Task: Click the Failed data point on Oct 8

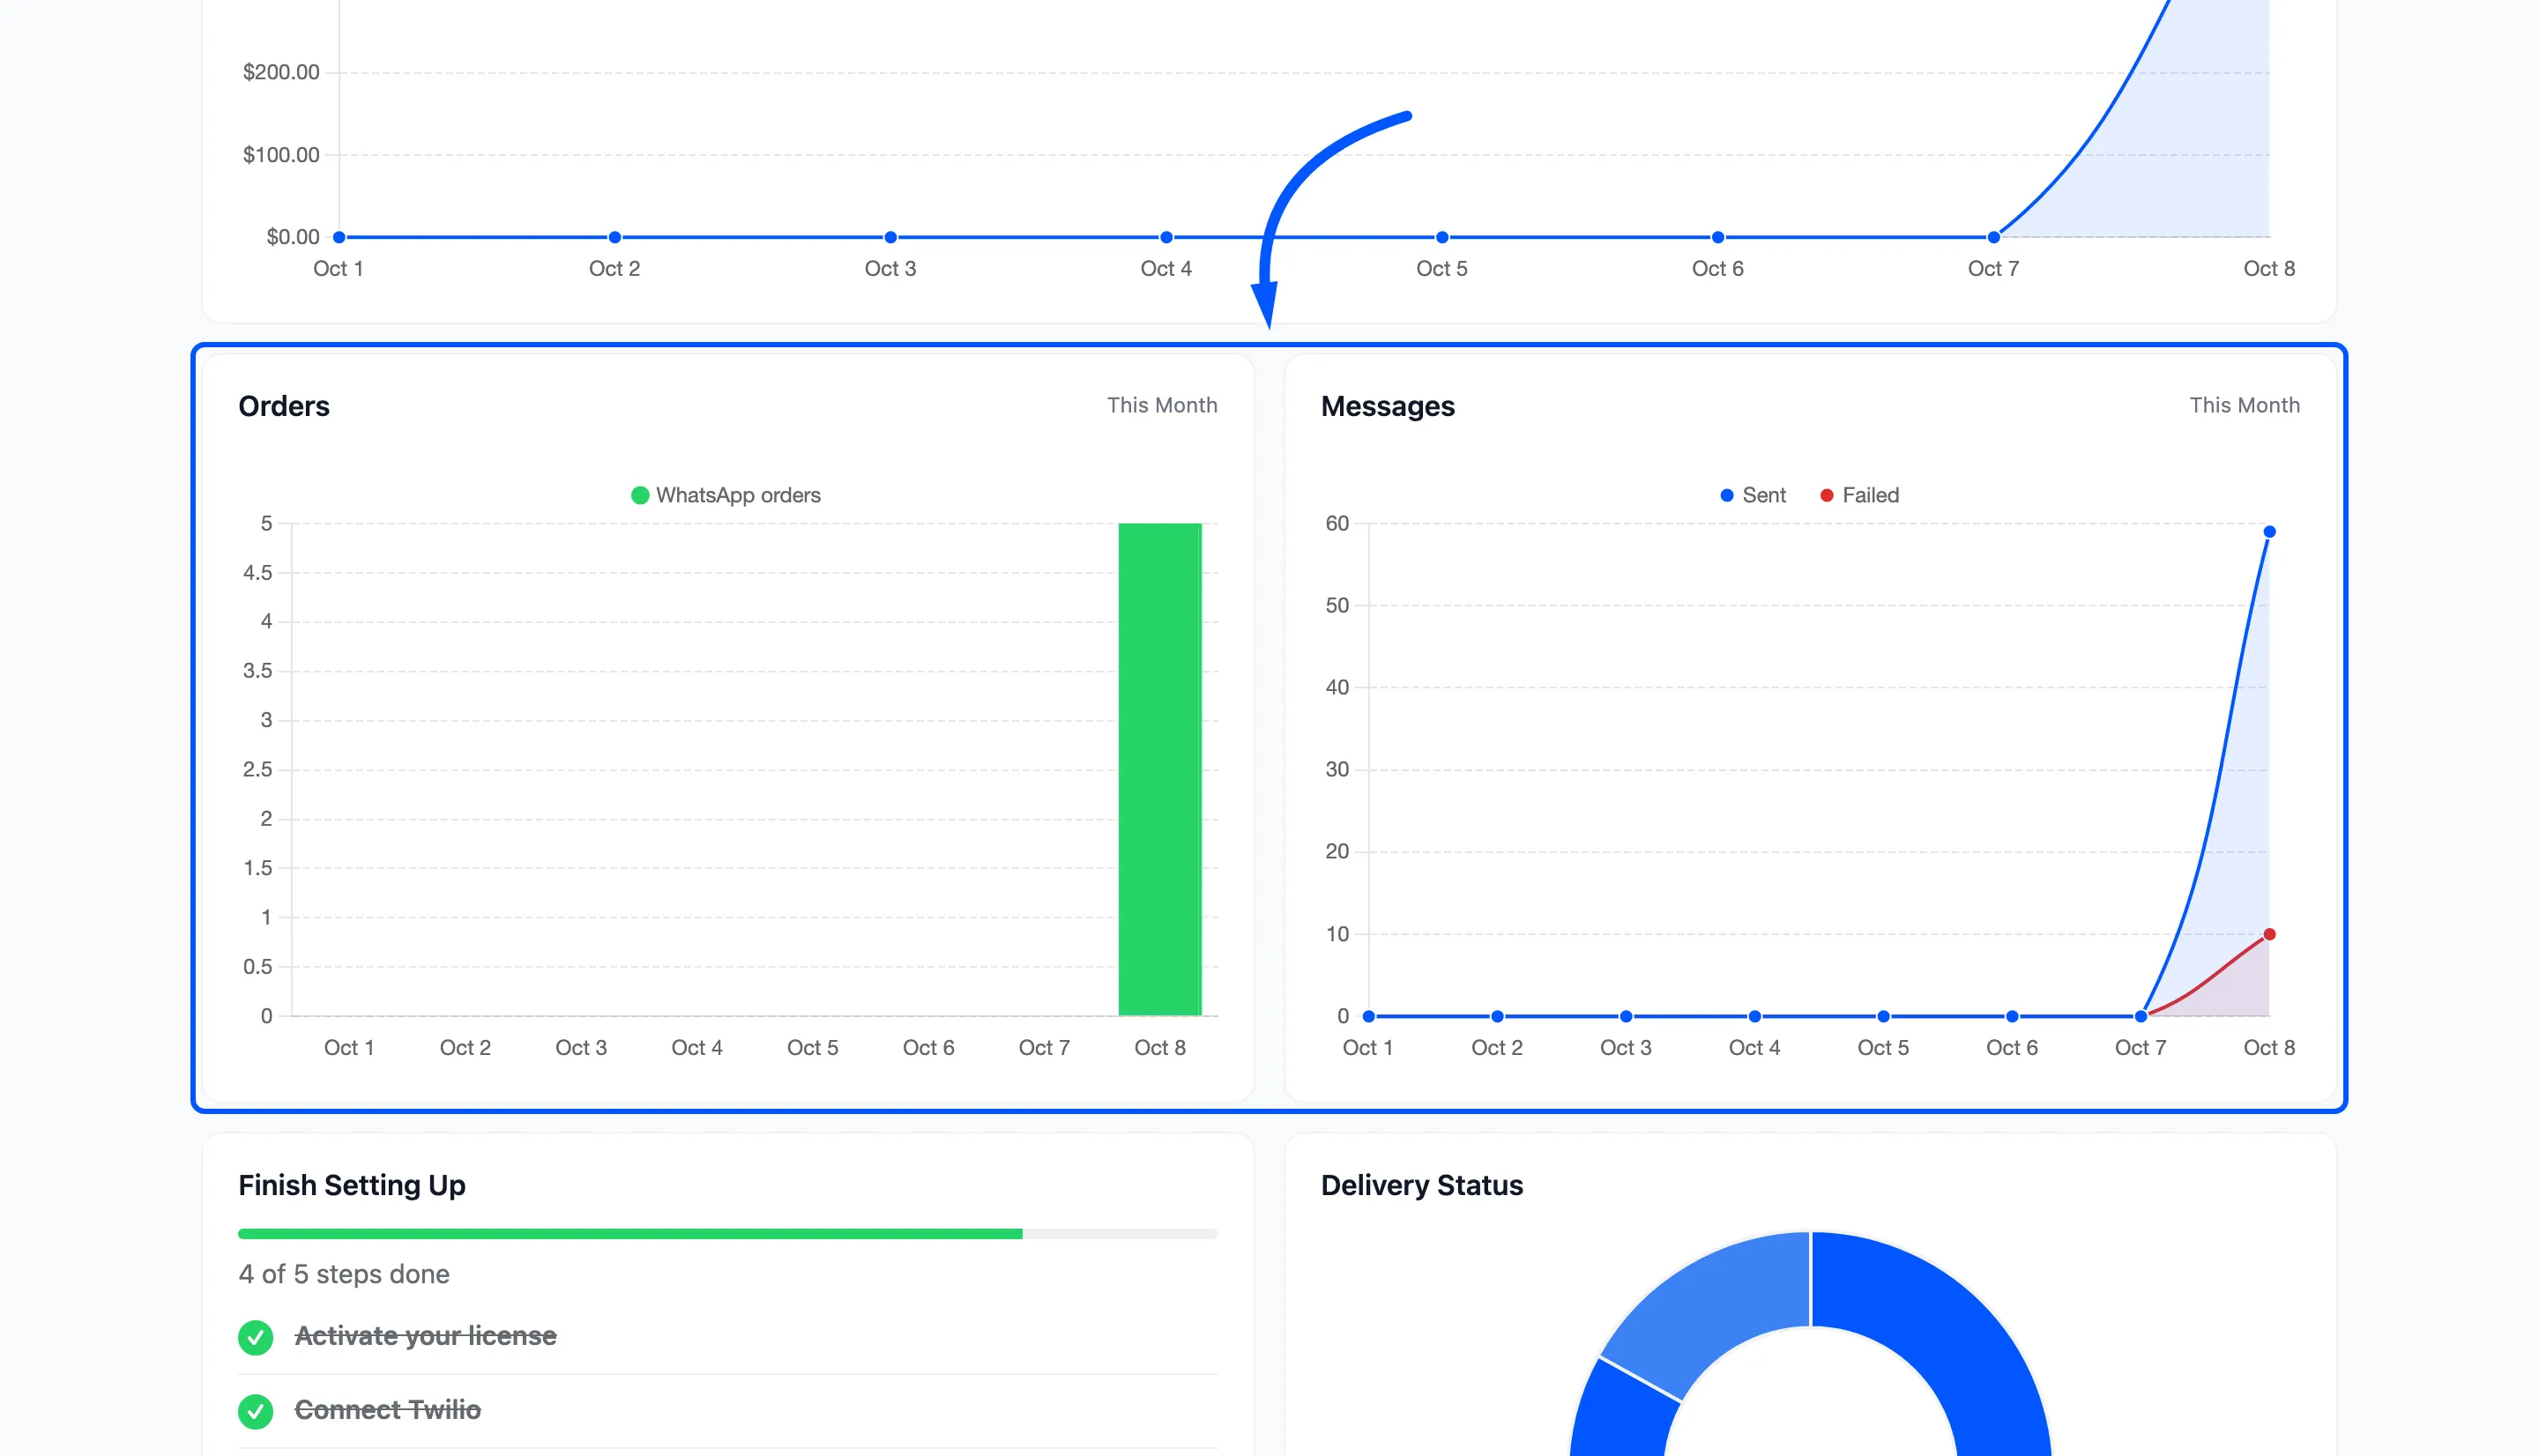Action: [x=2269, y=934]
